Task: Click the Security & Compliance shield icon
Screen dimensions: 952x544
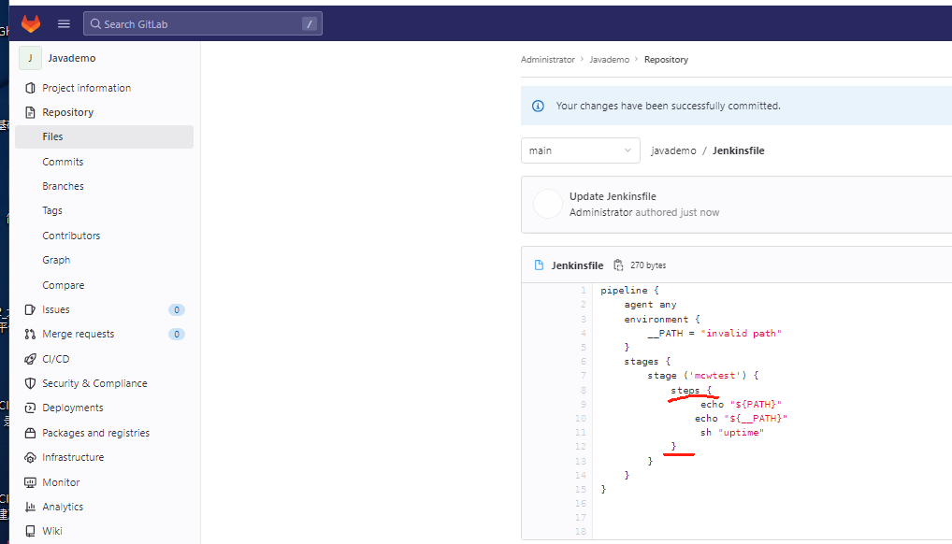Action: click(30, 383)
